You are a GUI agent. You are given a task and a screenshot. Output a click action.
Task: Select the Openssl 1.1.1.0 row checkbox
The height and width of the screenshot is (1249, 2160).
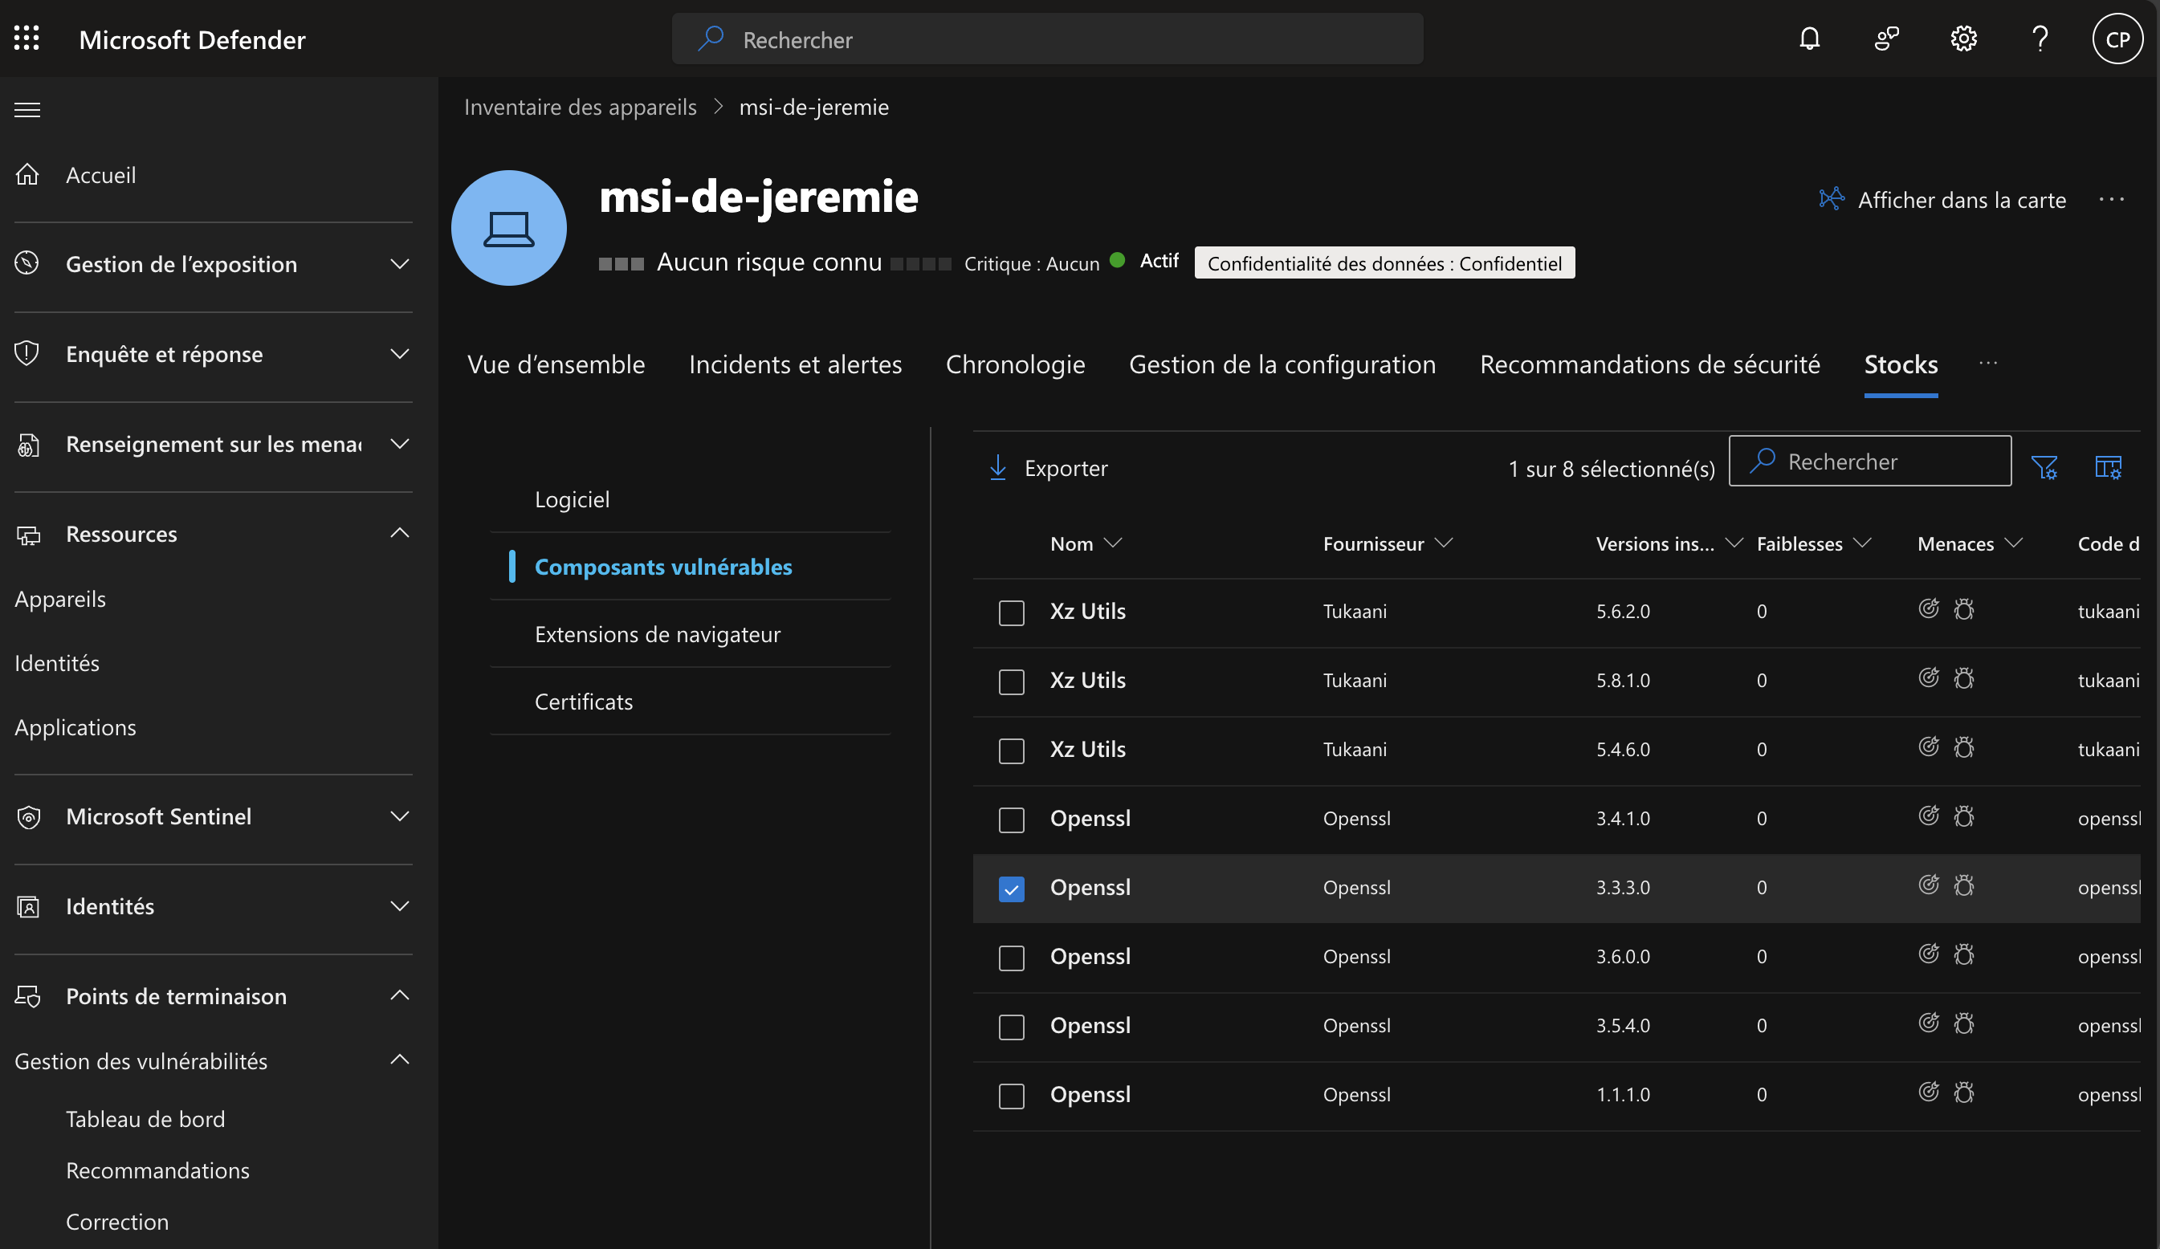pyautogui.click(x=1012, y=1096)
